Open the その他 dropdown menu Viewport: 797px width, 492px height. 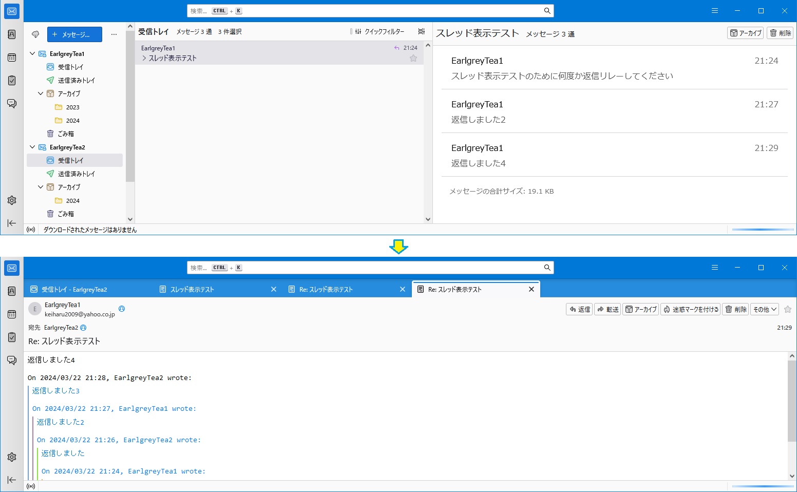pos(765,309)
